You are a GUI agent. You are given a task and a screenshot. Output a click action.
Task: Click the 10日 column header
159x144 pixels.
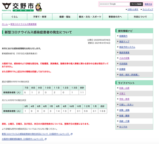click(x=48, y=88)
